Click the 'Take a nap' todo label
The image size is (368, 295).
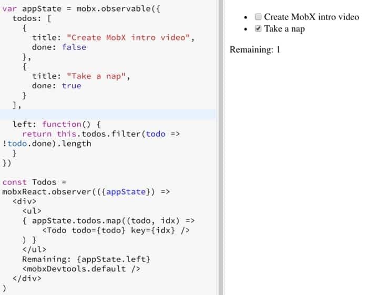tap(284, 29)
